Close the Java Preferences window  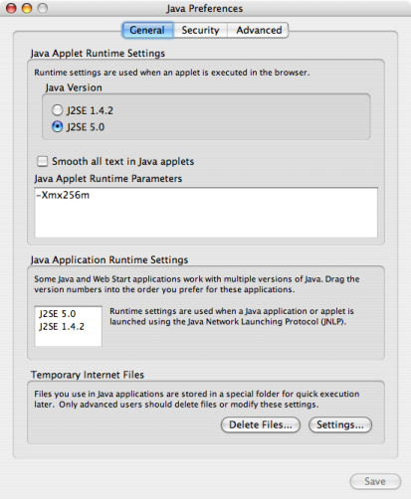(11, 8)
